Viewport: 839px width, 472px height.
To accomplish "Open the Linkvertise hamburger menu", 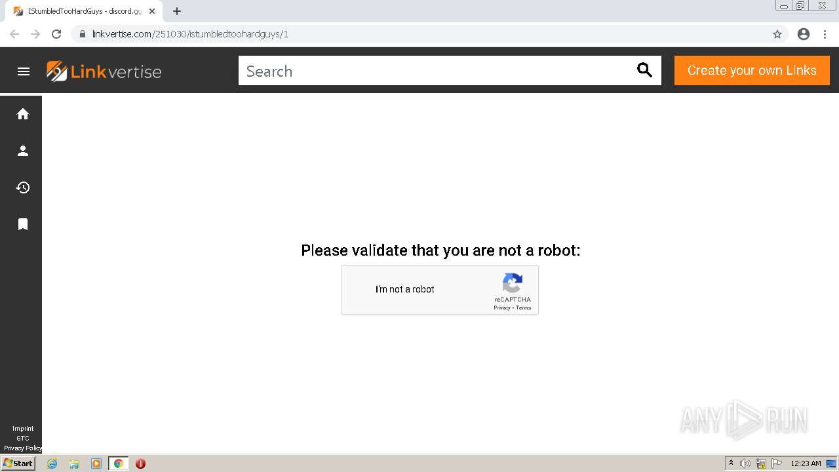I will coord(24,71).
